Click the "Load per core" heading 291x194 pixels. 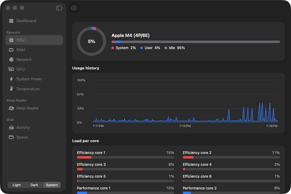pos(85,141)
